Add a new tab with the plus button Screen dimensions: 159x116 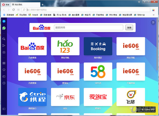click(x=42, y=5)
